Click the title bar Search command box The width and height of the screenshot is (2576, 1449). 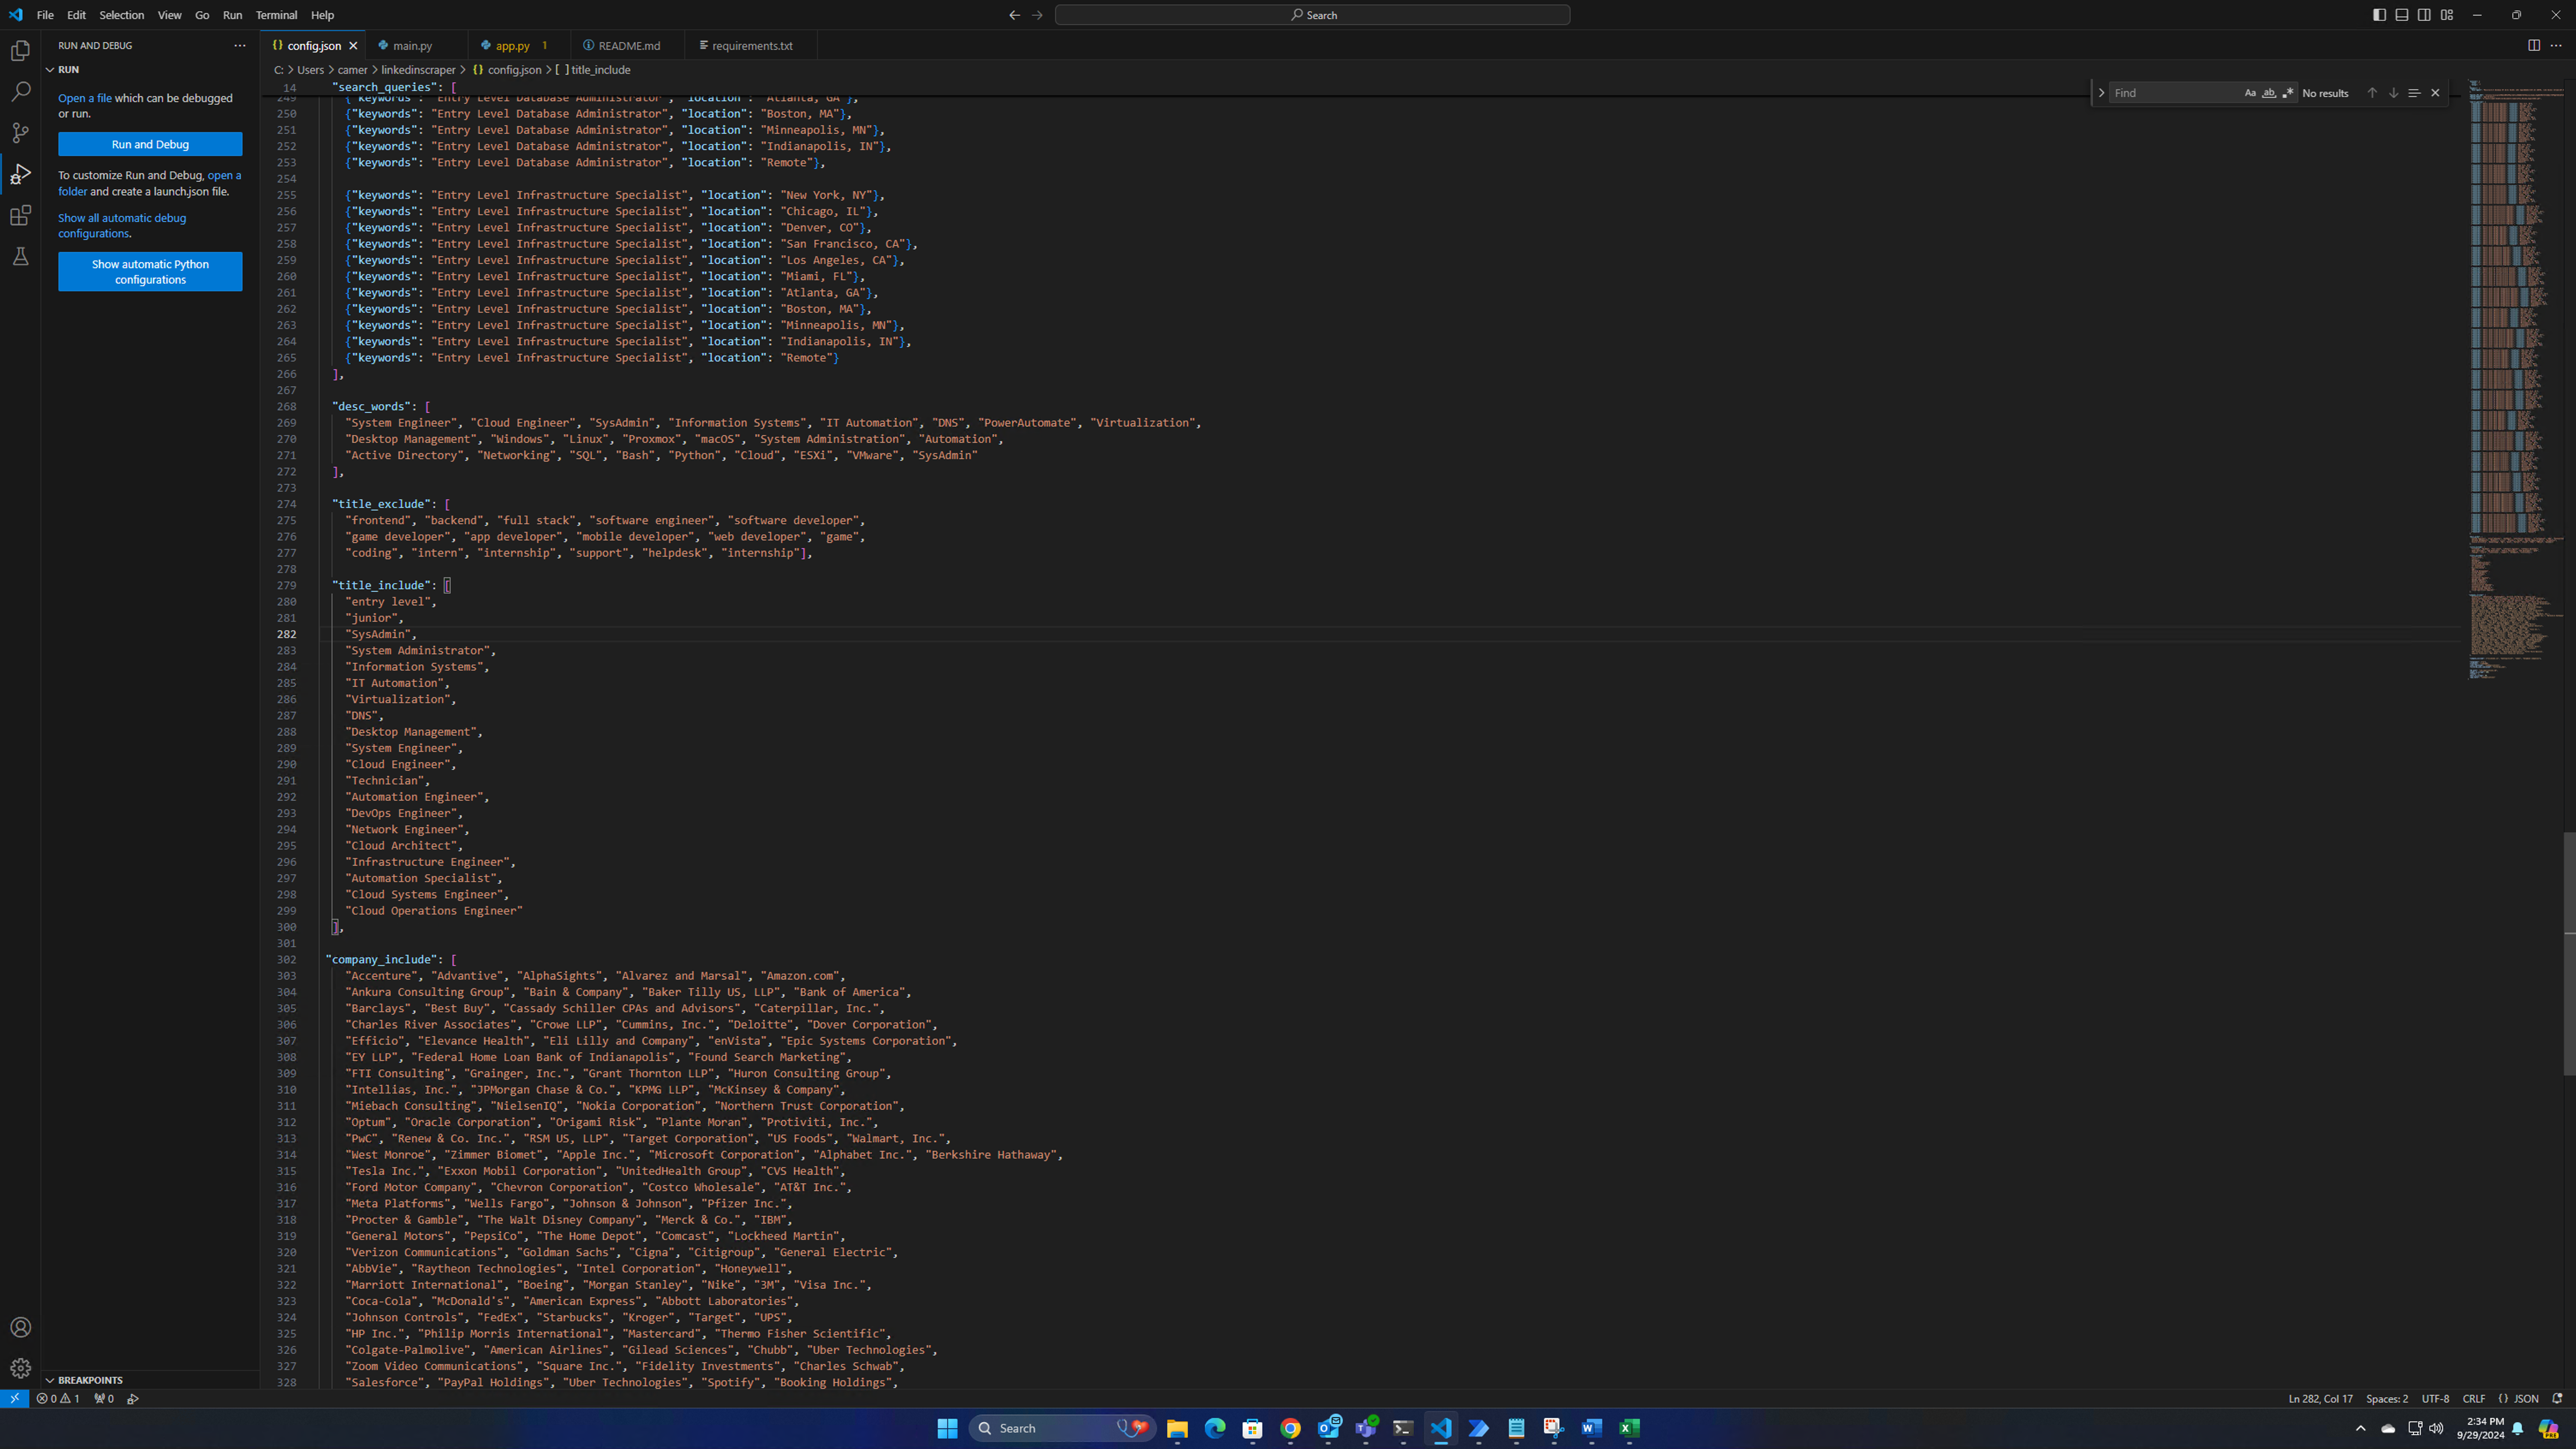click(1312, 15)
